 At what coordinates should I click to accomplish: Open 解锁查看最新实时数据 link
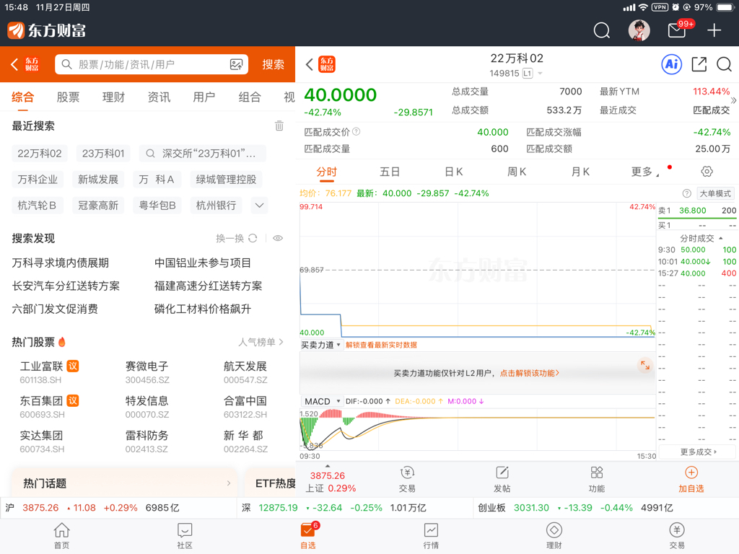[x=381, y=345]
